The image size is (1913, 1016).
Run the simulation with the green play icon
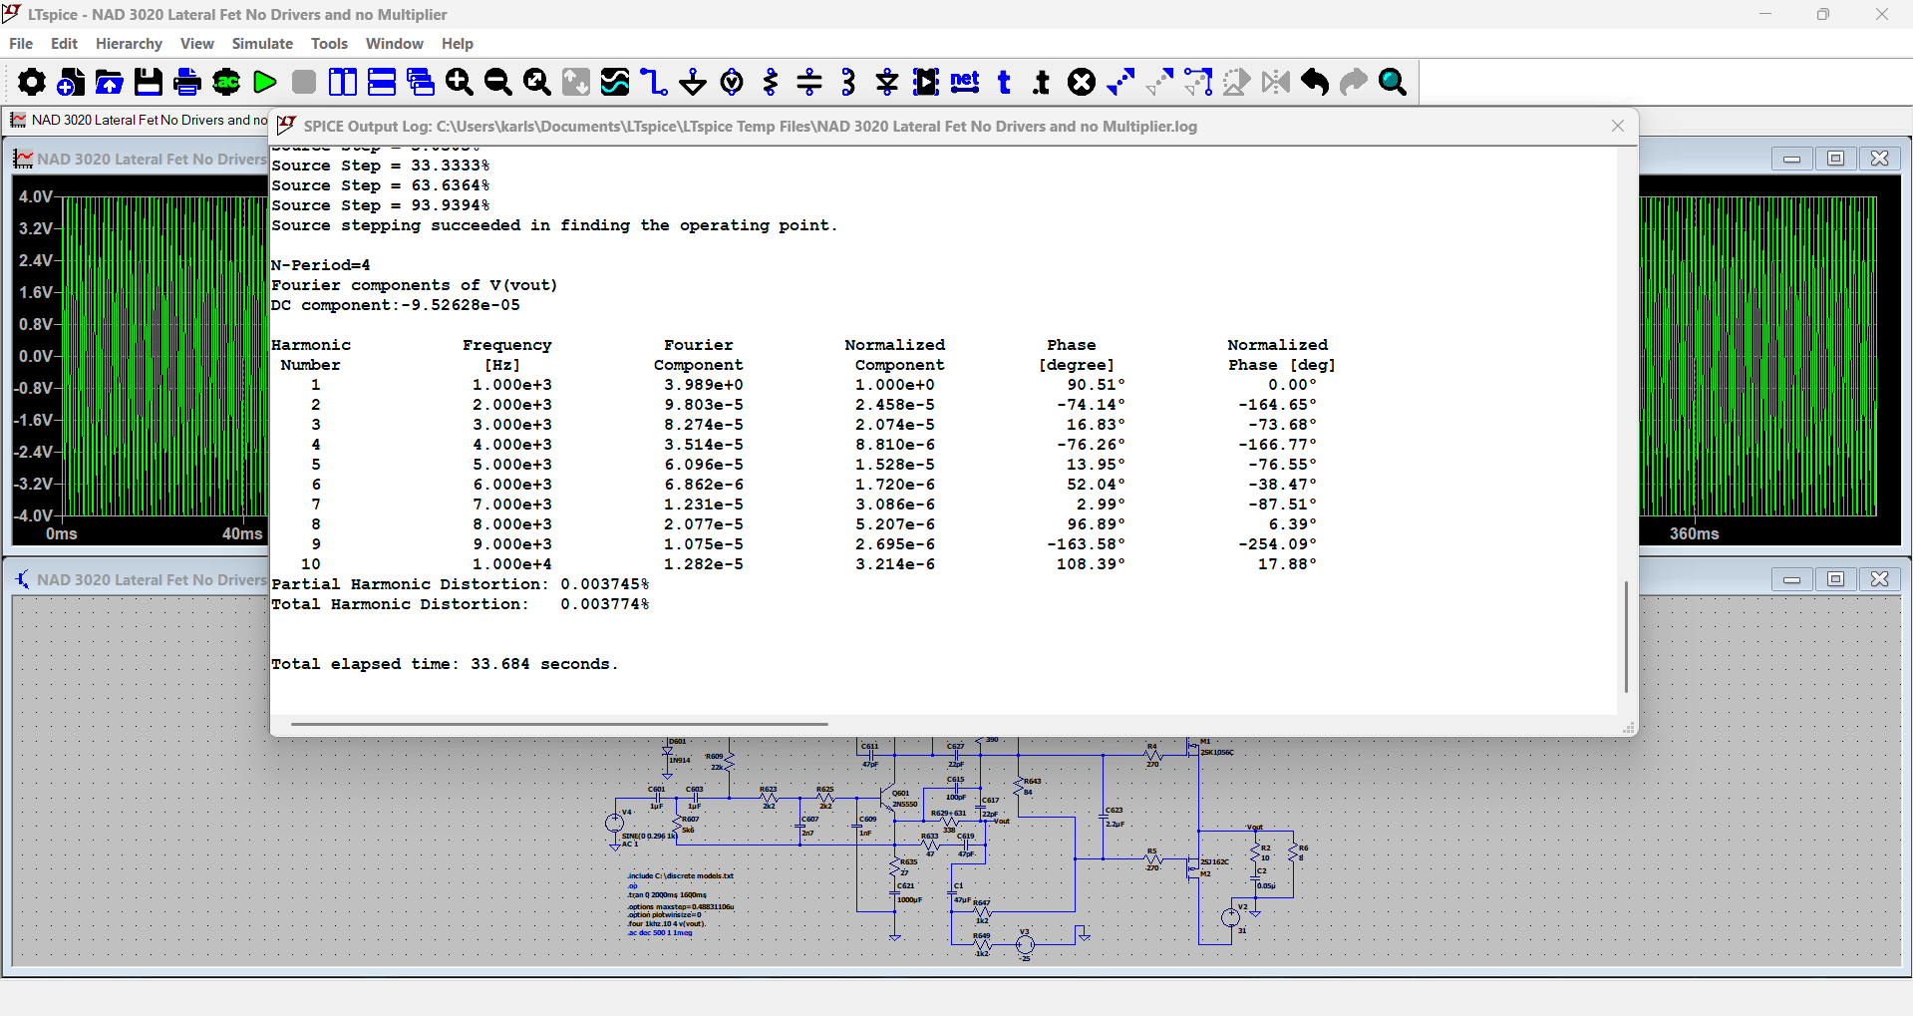[x=264, y=82]
